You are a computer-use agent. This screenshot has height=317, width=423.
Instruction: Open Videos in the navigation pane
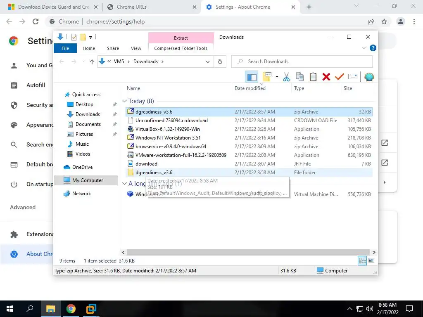tap(83, 154)
